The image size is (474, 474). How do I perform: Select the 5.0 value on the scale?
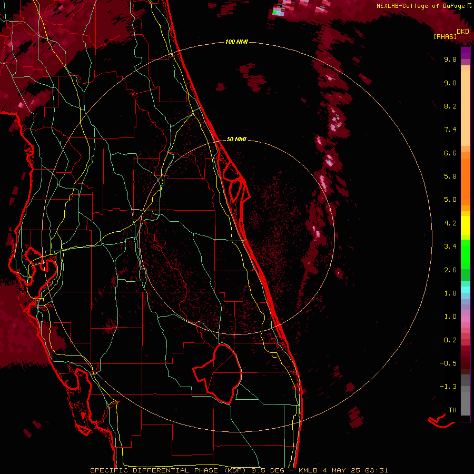[x=450, y=200]
